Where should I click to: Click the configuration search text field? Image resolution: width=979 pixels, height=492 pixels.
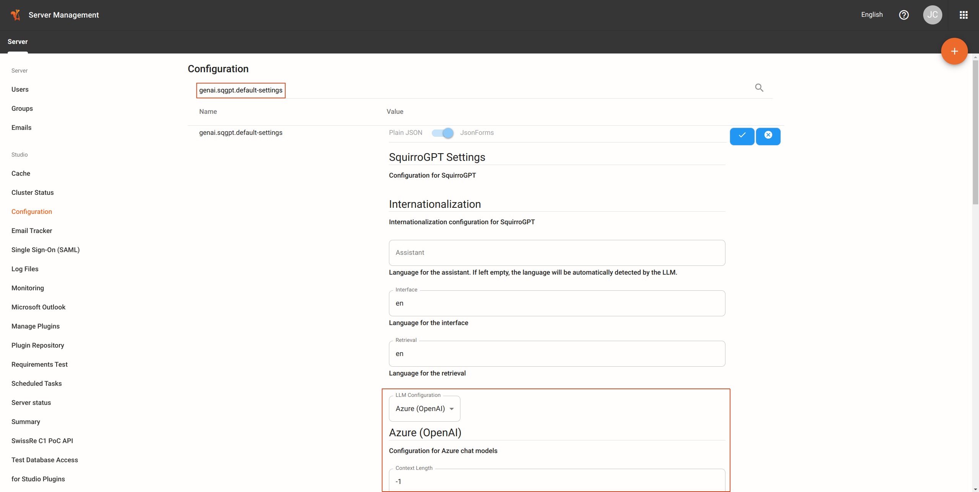pos(474,90)
